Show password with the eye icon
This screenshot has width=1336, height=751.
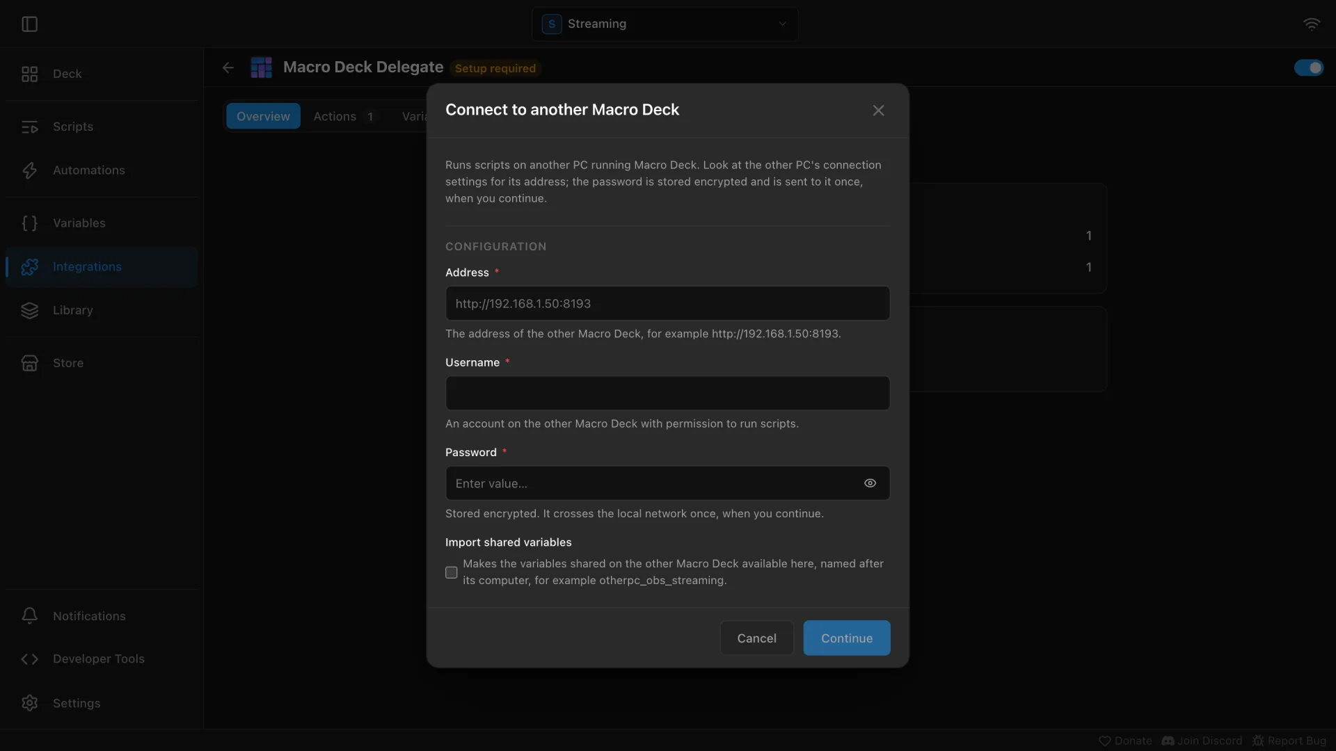(x=870, y=483)
